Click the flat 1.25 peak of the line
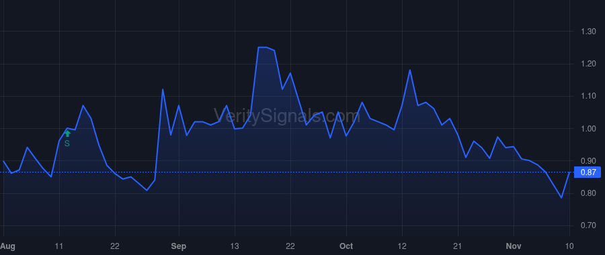The width and height of the screenshot is (605, 255). coord(262,47)
